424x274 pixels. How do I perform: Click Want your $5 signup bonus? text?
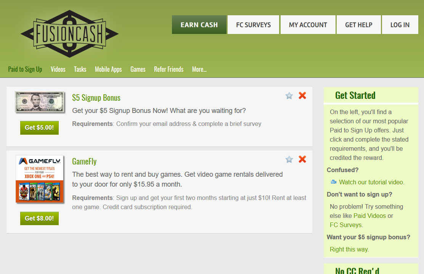[x=368, y=237]
